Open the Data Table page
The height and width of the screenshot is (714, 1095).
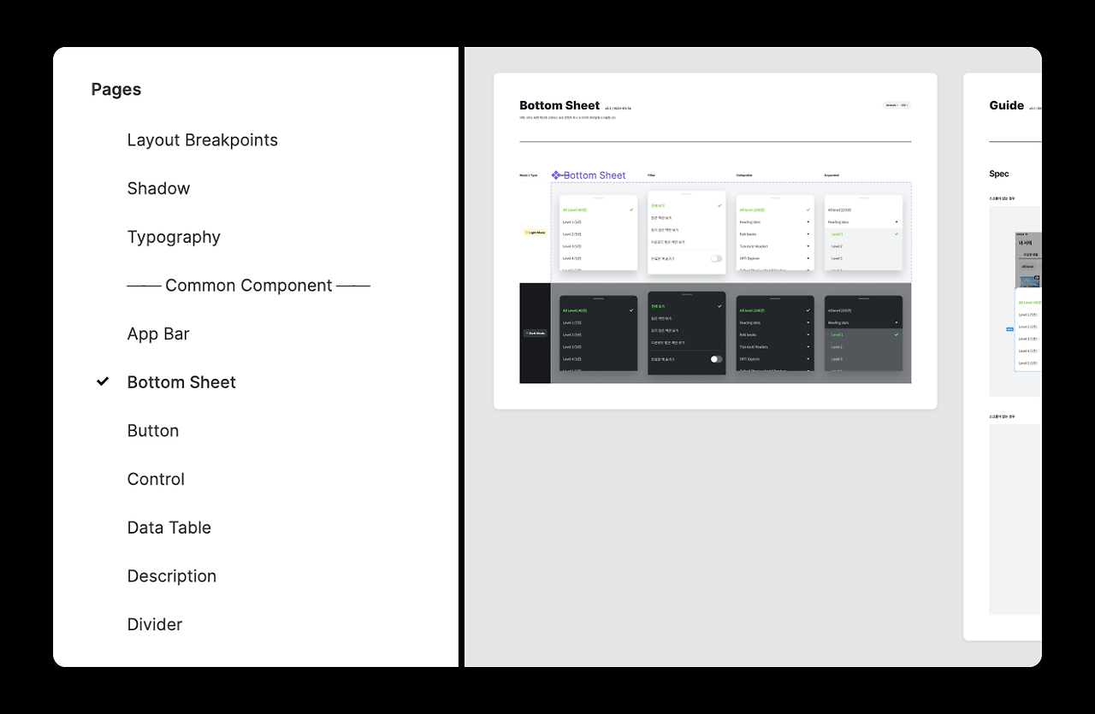(x=169, y=528)
